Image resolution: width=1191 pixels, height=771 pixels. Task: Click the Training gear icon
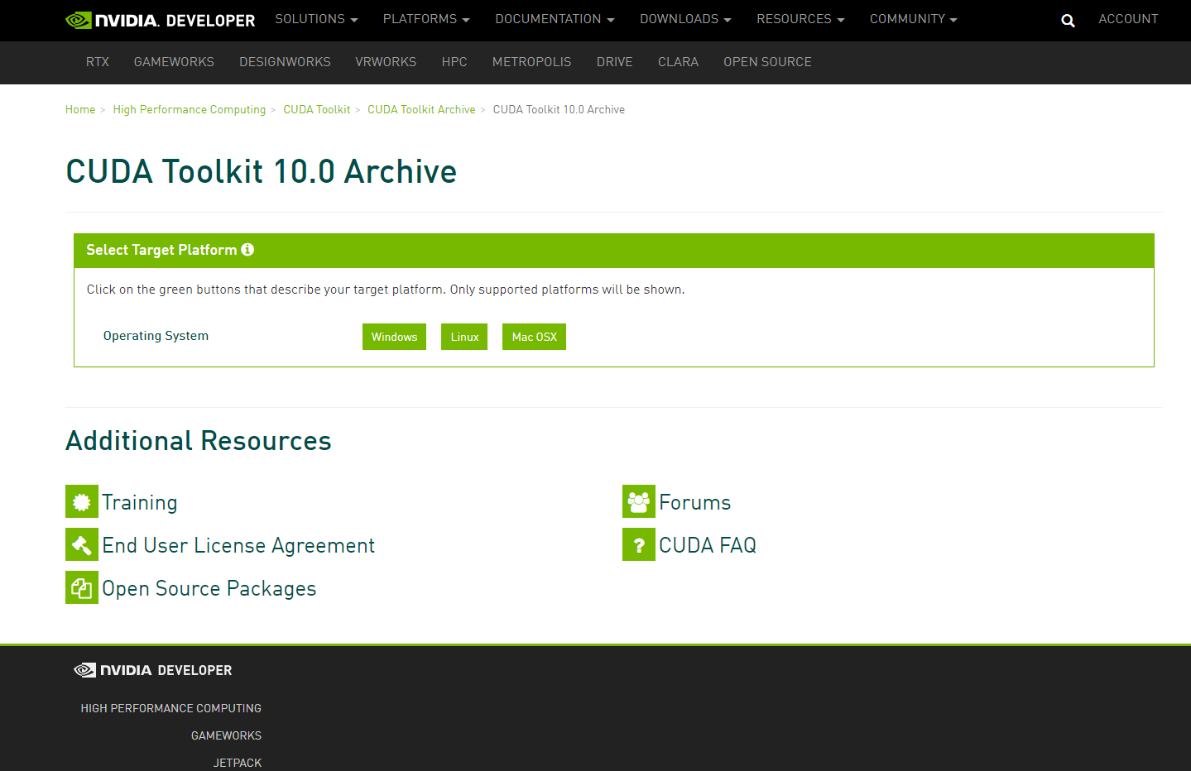(x=82, y=501)
